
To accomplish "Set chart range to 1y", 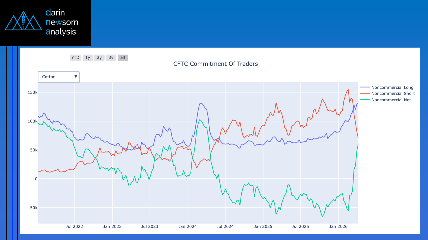I will coord(88,58).
